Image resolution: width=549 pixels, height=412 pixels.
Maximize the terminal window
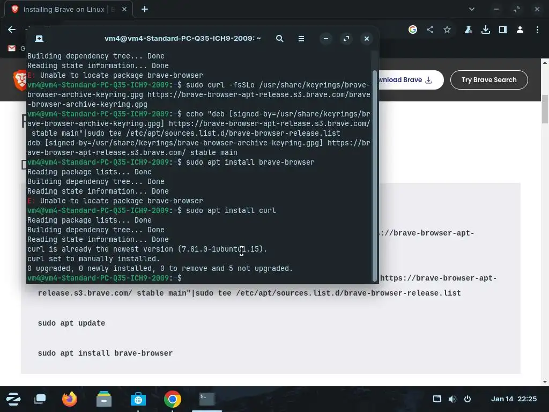click(x=346, y=39)
